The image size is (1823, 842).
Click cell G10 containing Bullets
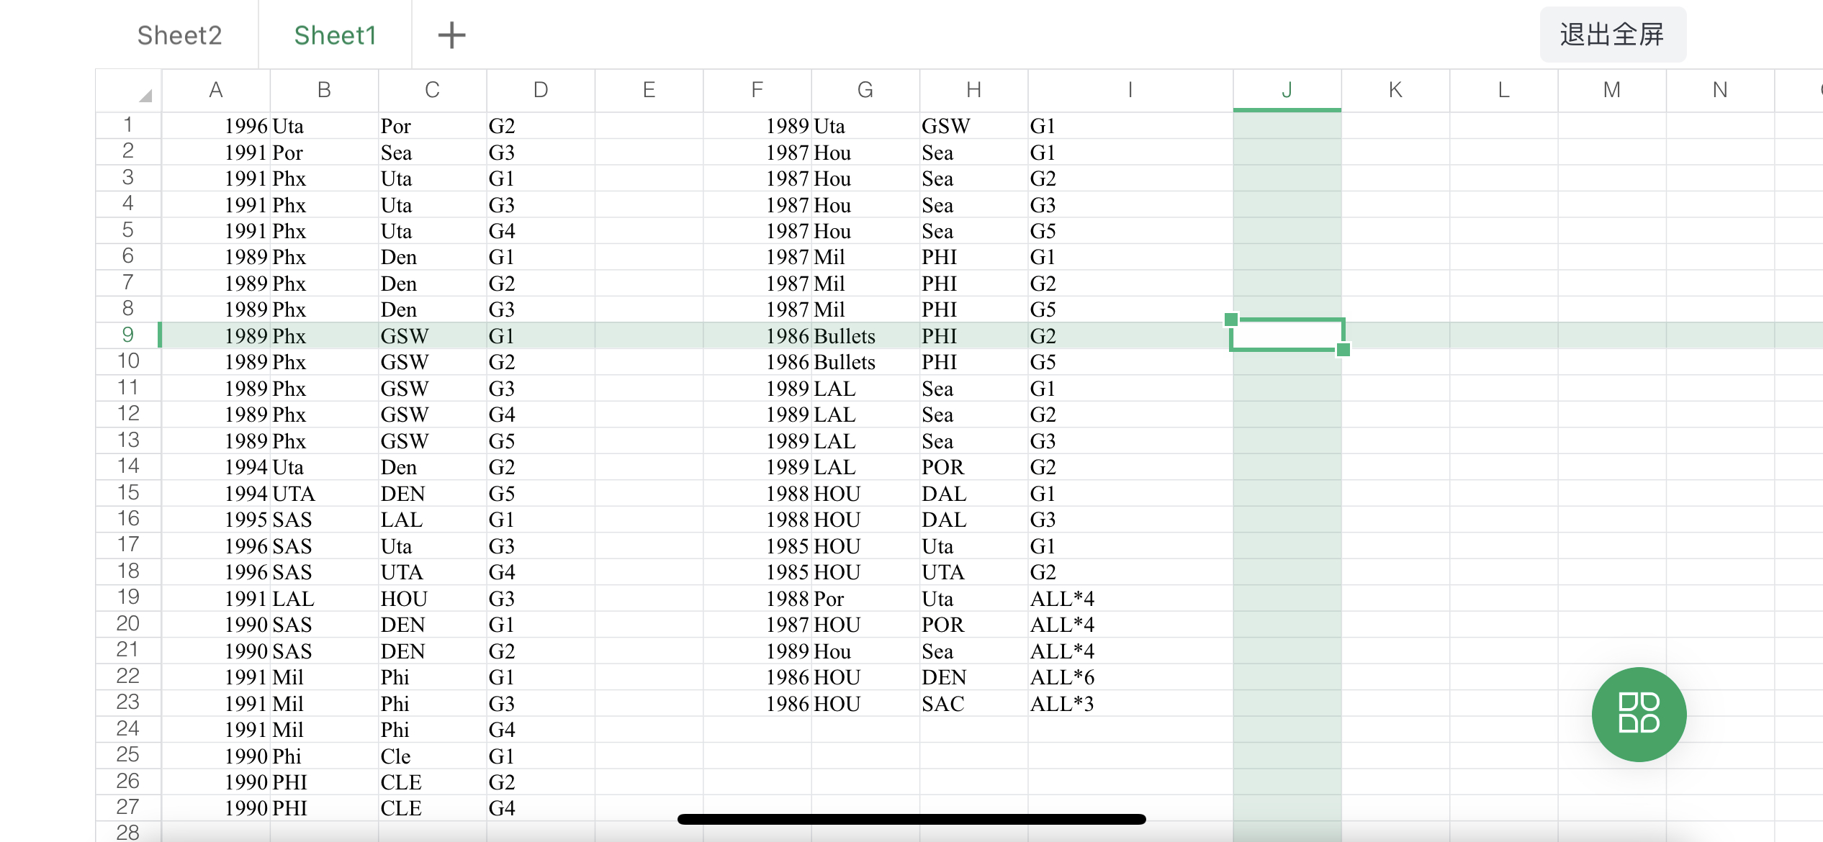tap(865, 362)
